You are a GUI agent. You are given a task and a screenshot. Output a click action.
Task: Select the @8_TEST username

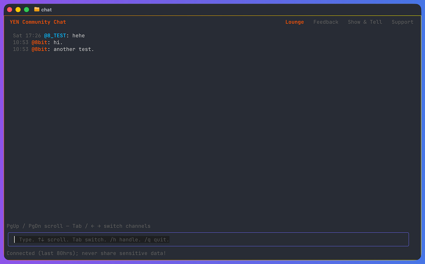[x=55, y=36]
